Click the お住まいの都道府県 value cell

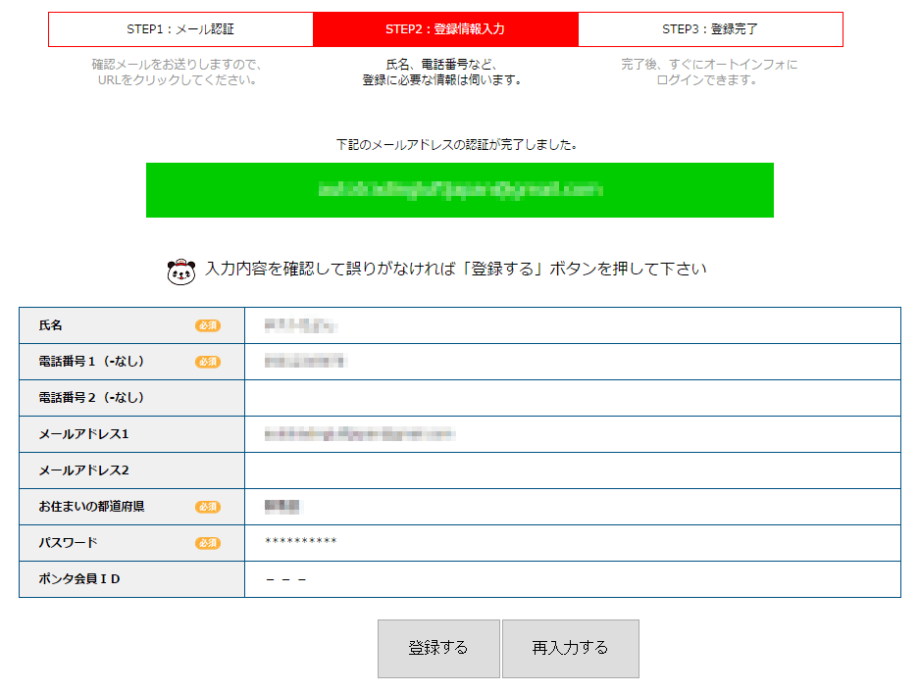[x=572, y=507]
